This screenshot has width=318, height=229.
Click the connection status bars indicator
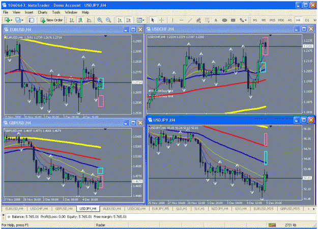(x=272, y=225)
